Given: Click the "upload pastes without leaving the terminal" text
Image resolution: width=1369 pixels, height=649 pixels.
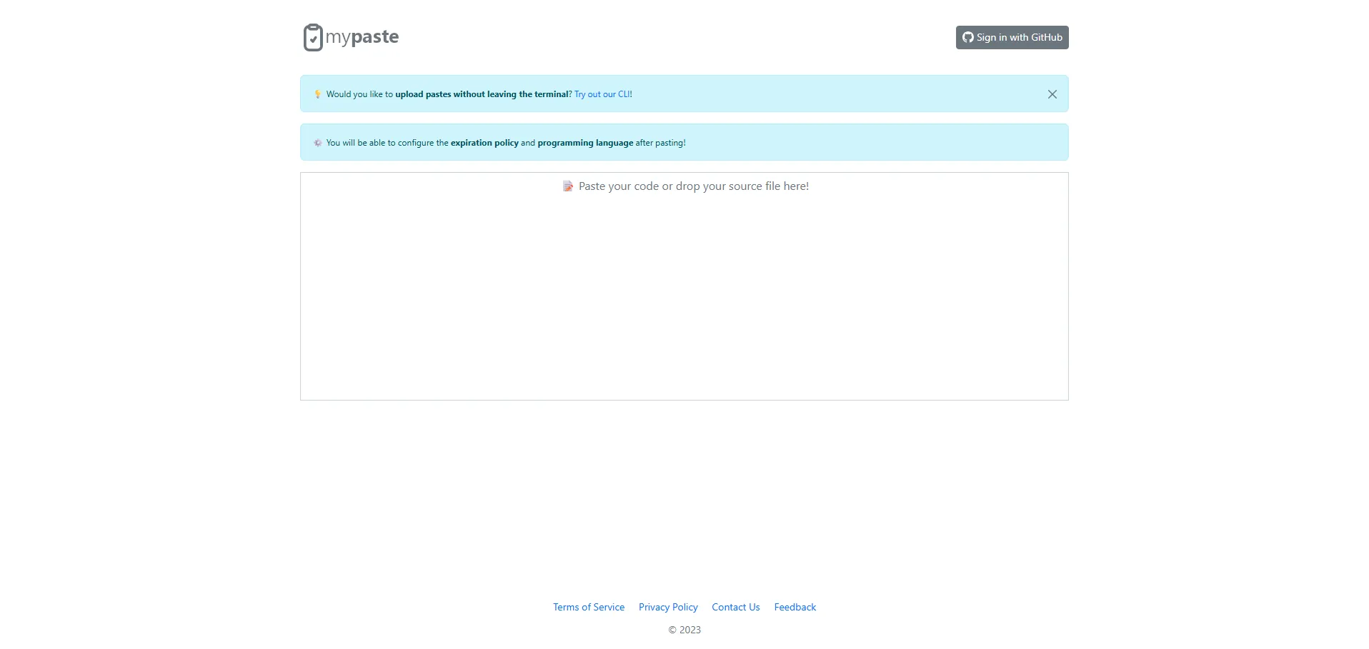Looking at the screenshot, I should click(x=482, y=94).
